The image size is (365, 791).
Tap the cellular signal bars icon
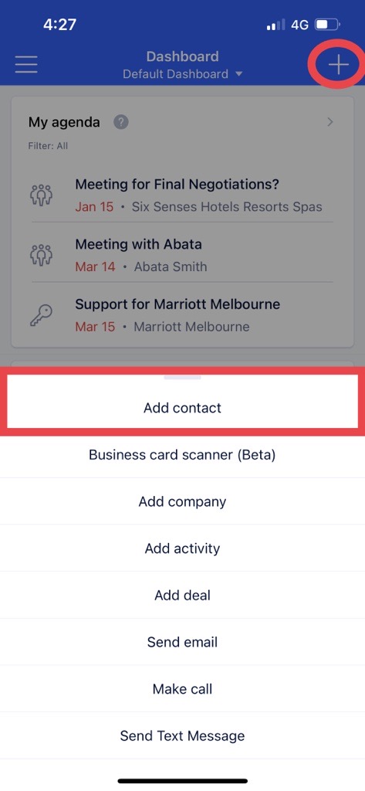pos(275,24)
